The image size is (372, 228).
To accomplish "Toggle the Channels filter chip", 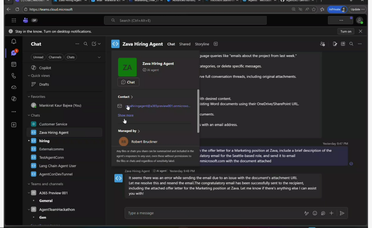I will click(55, 57).
